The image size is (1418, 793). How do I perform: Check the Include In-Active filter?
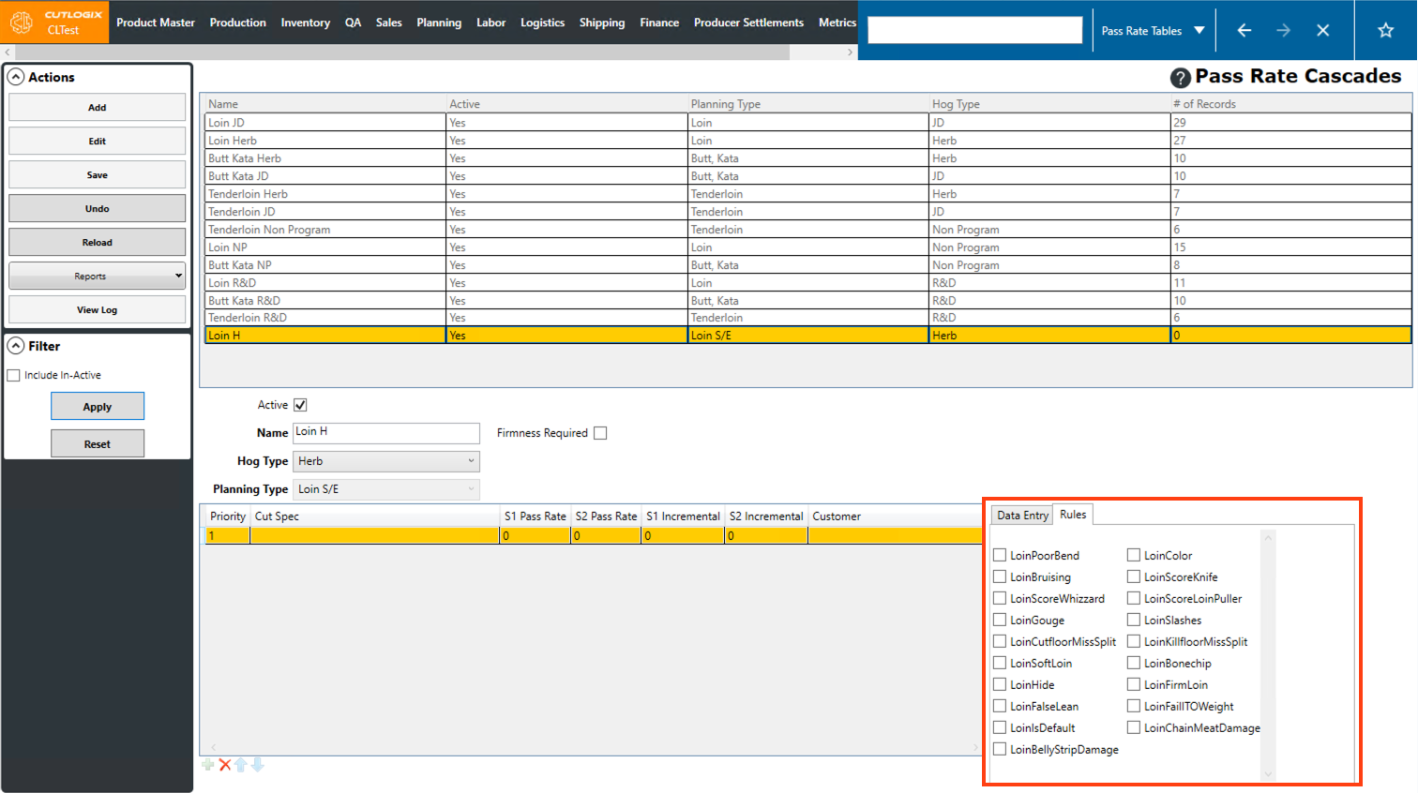(14, 375)
